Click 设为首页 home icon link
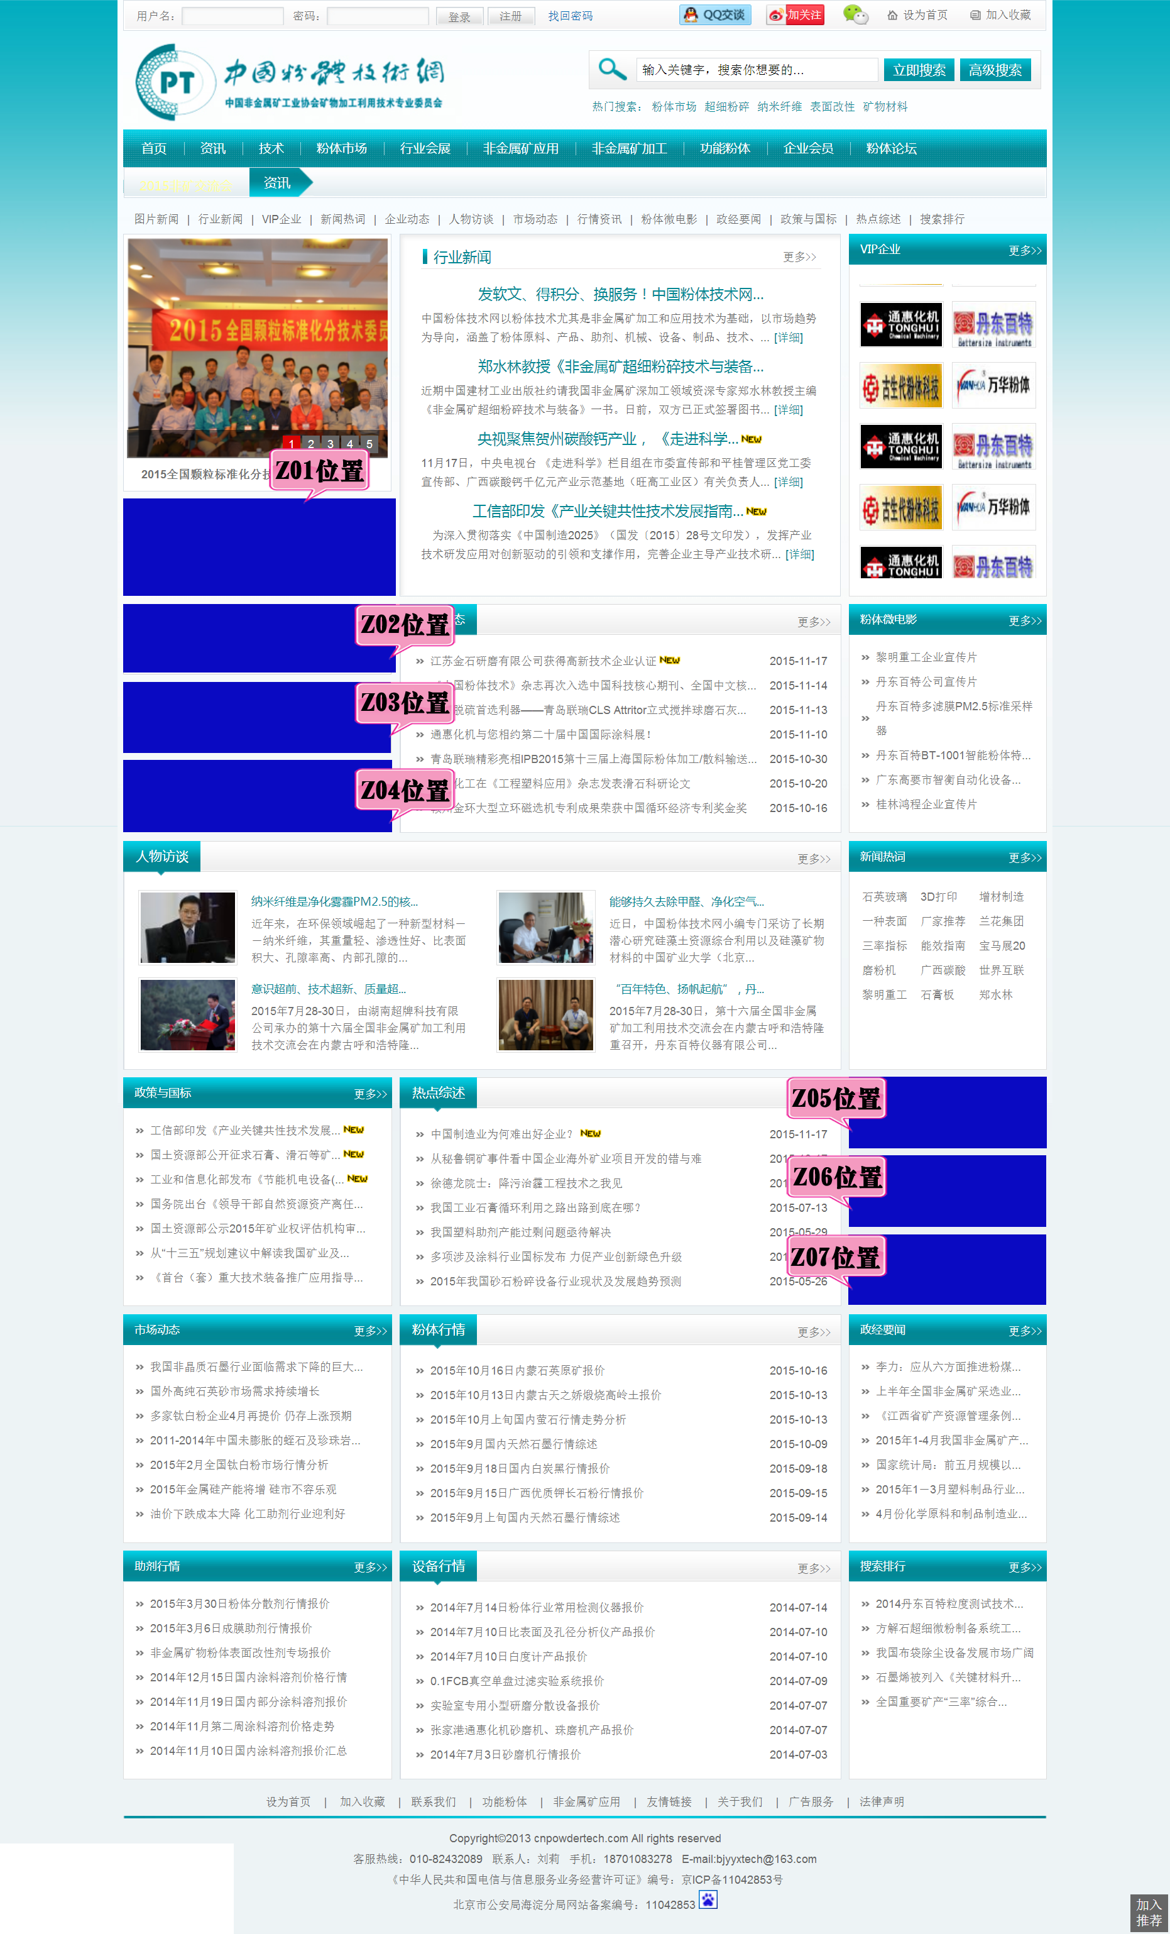1170x1934 pixels. 917,15
